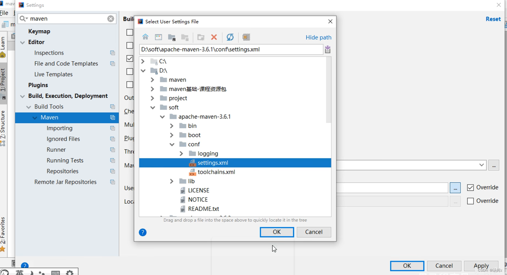Open recent paths history icon beside path field
Image resolution: width=507 pixels, height=275 pixels.
click(328, 49)
